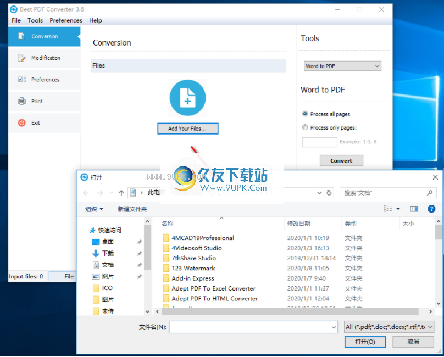Screen dimensions: 444x357
Task: Toggle the preview pane icon
Action: (414, 209)
